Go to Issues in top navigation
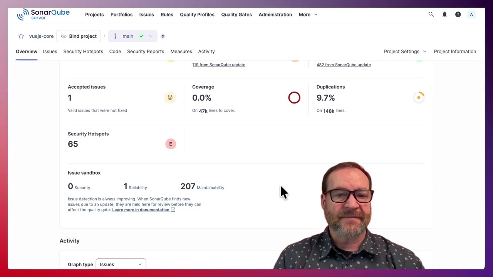Screen dimensions: 493x277 (146, 15)
